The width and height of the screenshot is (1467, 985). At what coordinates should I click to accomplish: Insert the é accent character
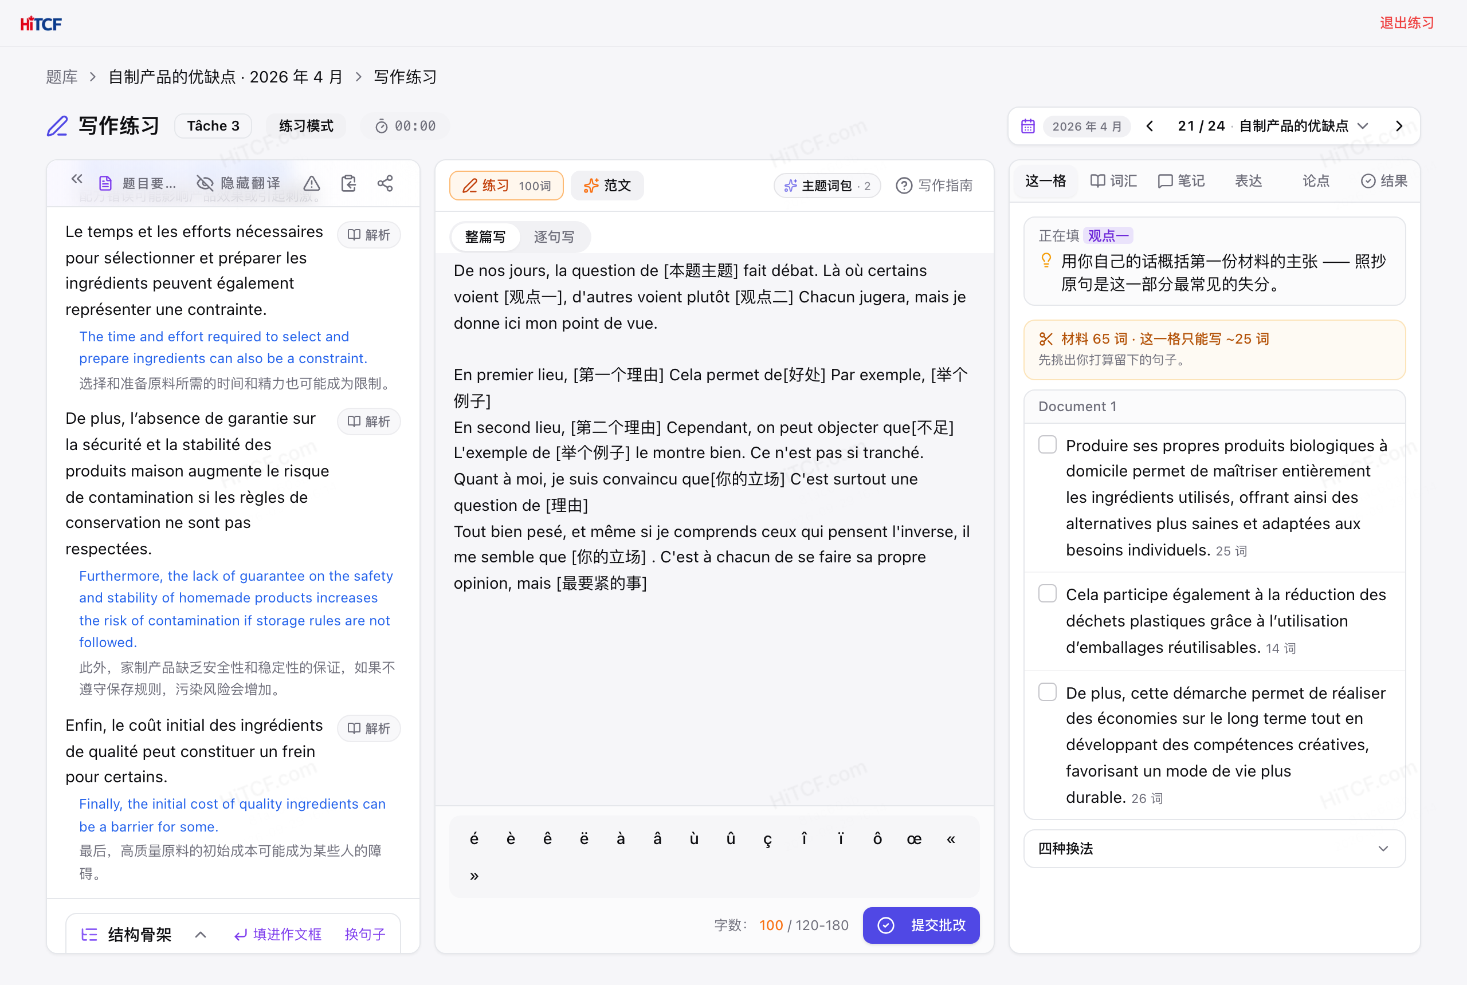click(474, 840)
